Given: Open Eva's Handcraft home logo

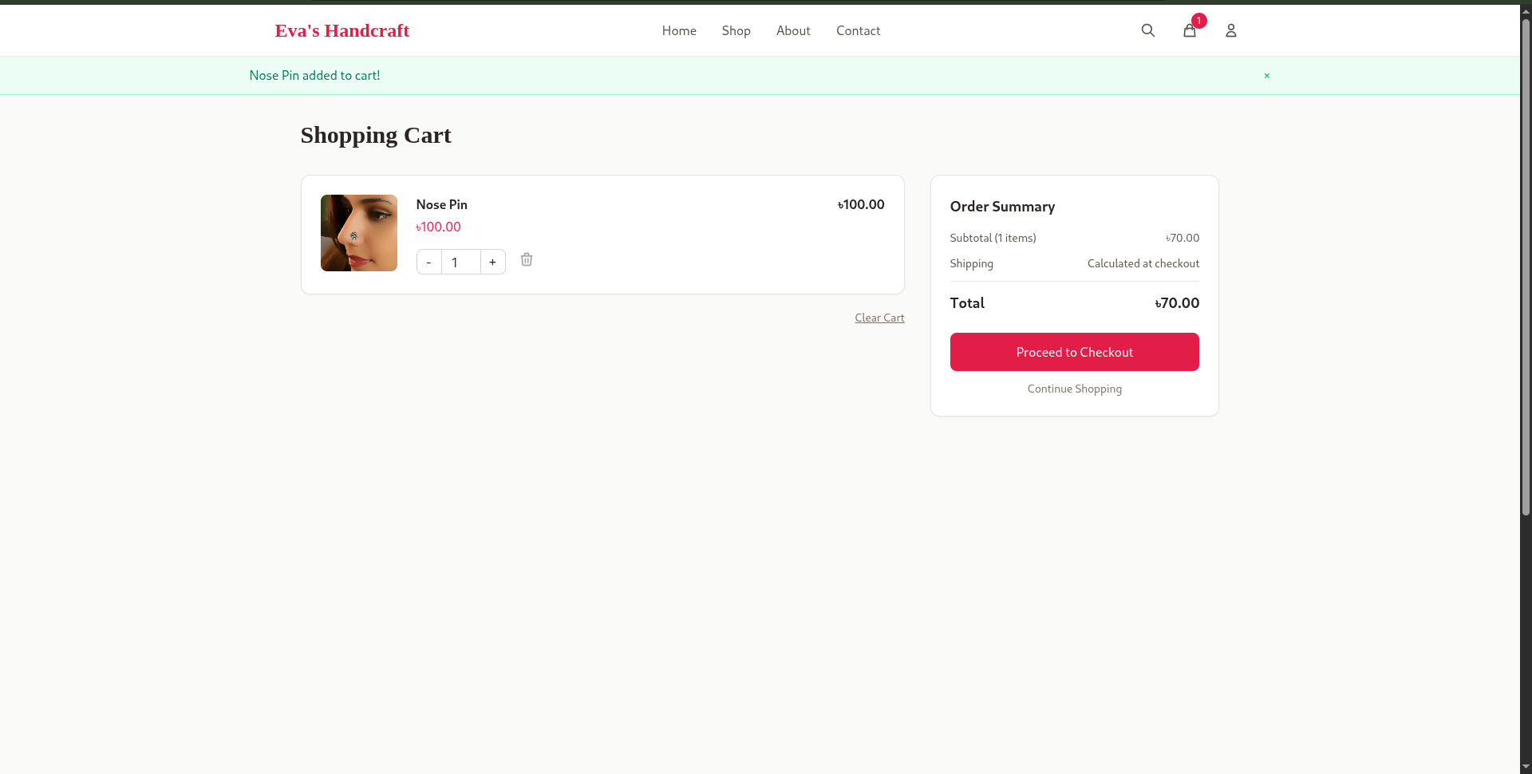Looking at the screenshot, I should pyautogui.click(x=342, y=30).
